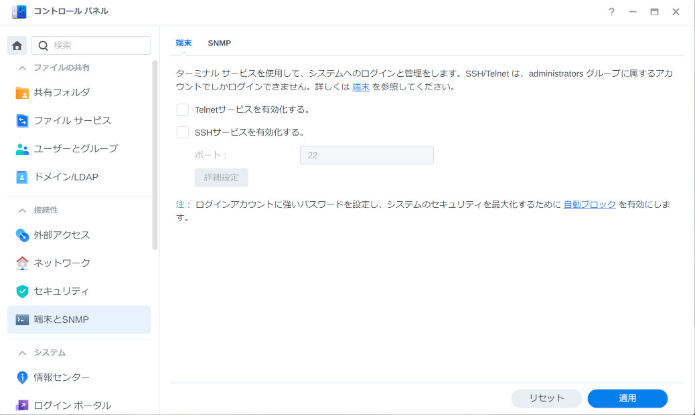This screenshot has width=695, height=415.
Task: Enable the SSH service checkbox
Action: coord(183,132)
